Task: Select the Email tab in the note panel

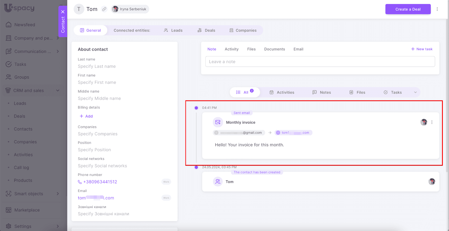Action: pyautogui.click(x=298, y=49)
